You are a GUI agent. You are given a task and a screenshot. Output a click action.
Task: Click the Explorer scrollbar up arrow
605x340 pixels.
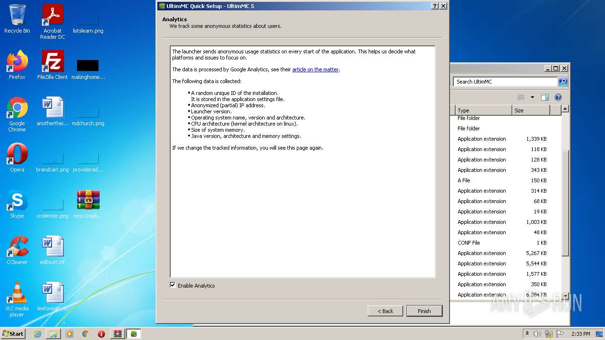pyautogui.click(x=565, y=109)
